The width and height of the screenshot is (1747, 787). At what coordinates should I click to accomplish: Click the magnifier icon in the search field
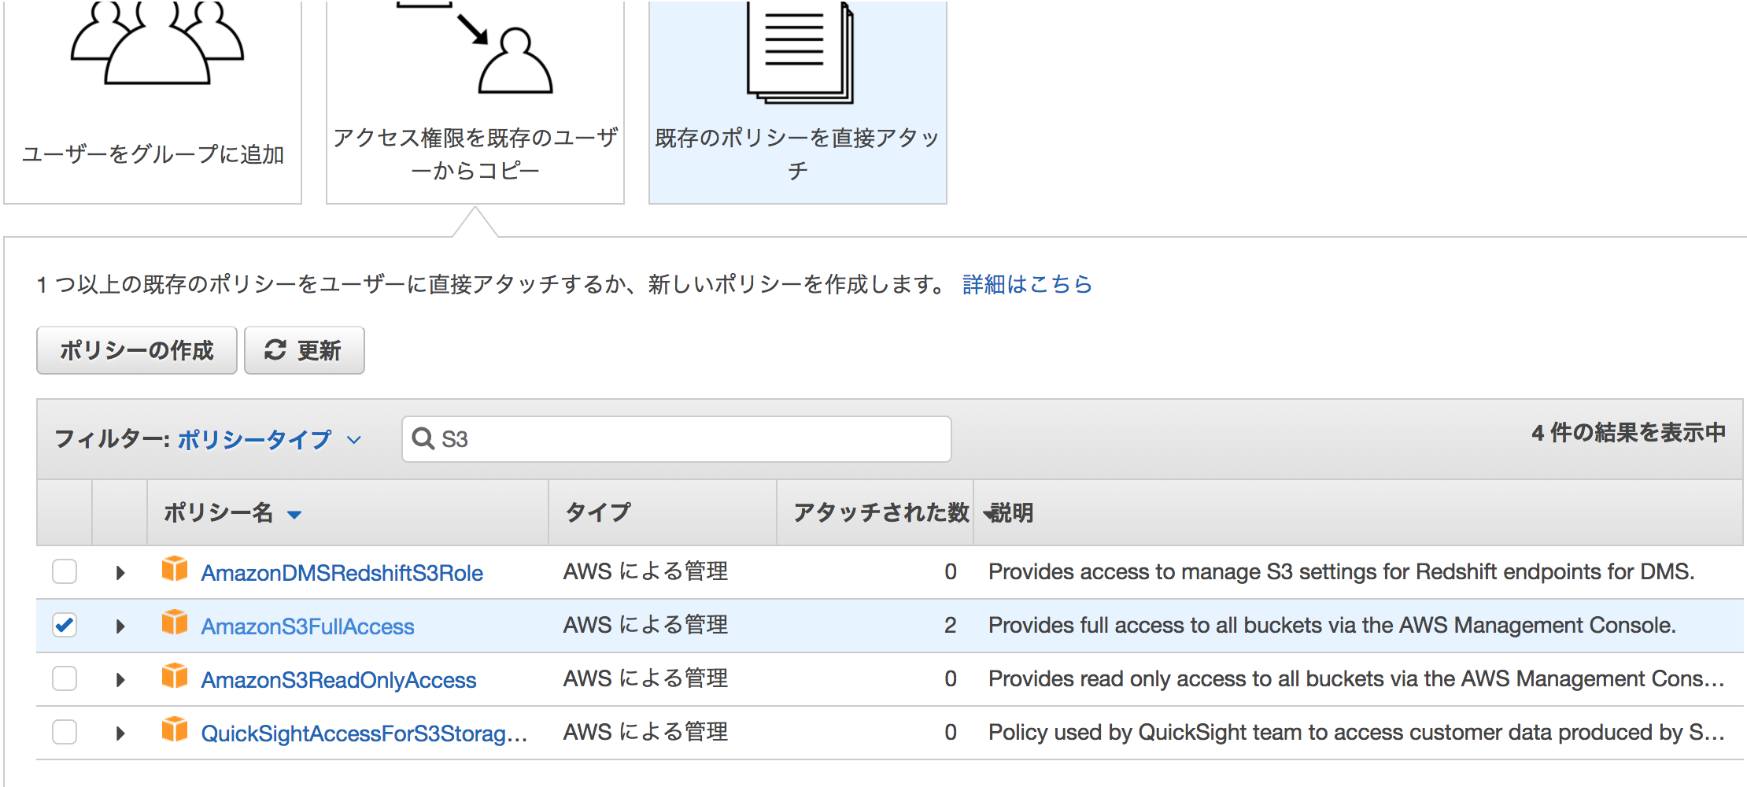pyautogui.click(x=424, y=439)
